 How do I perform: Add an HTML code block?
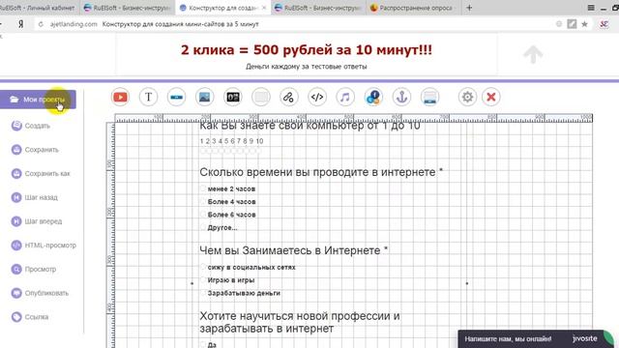click(317, 97)
